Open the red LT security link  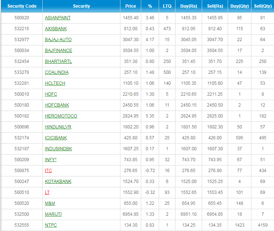[47, 192]
